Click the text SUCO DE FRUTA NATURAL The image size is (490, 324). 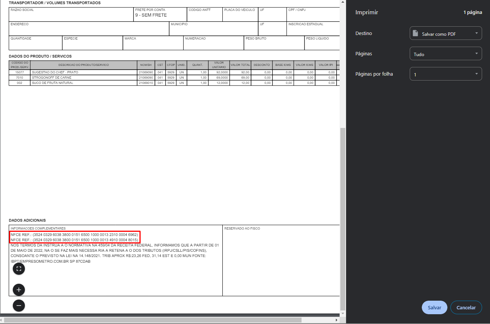(52, 83)
